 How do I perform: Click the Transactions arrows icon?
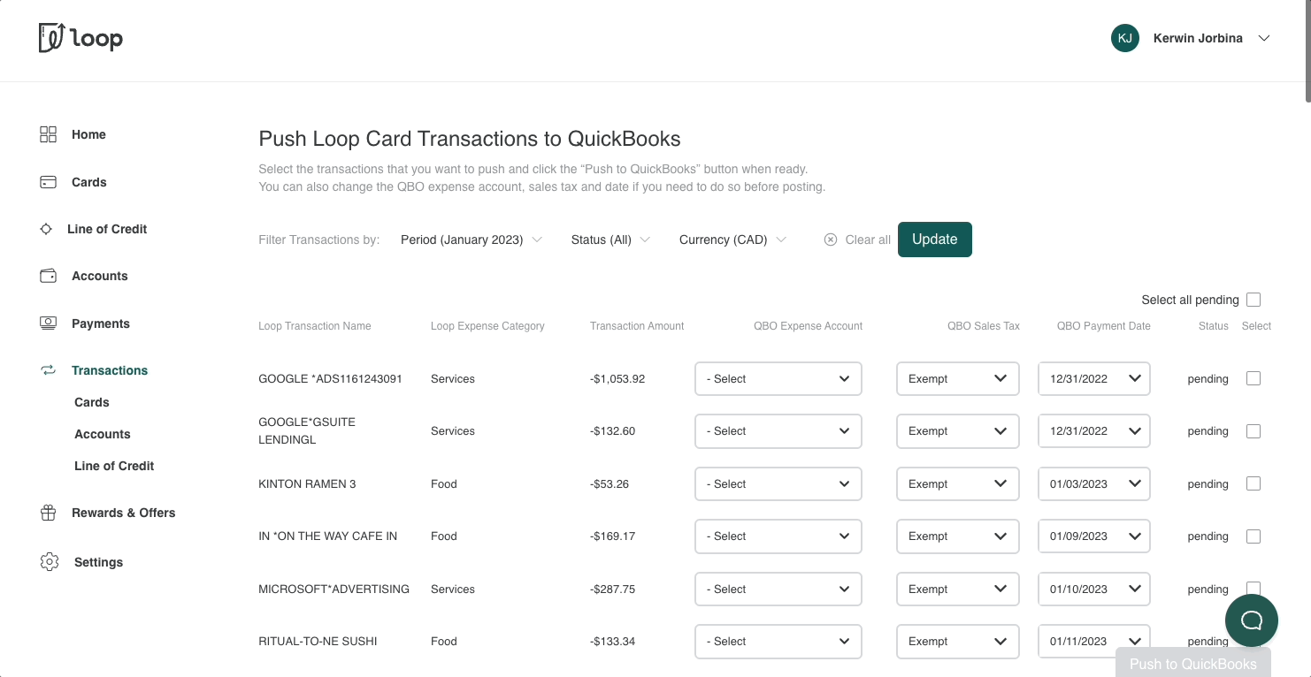pyautogui.click(x=49, y=370)
